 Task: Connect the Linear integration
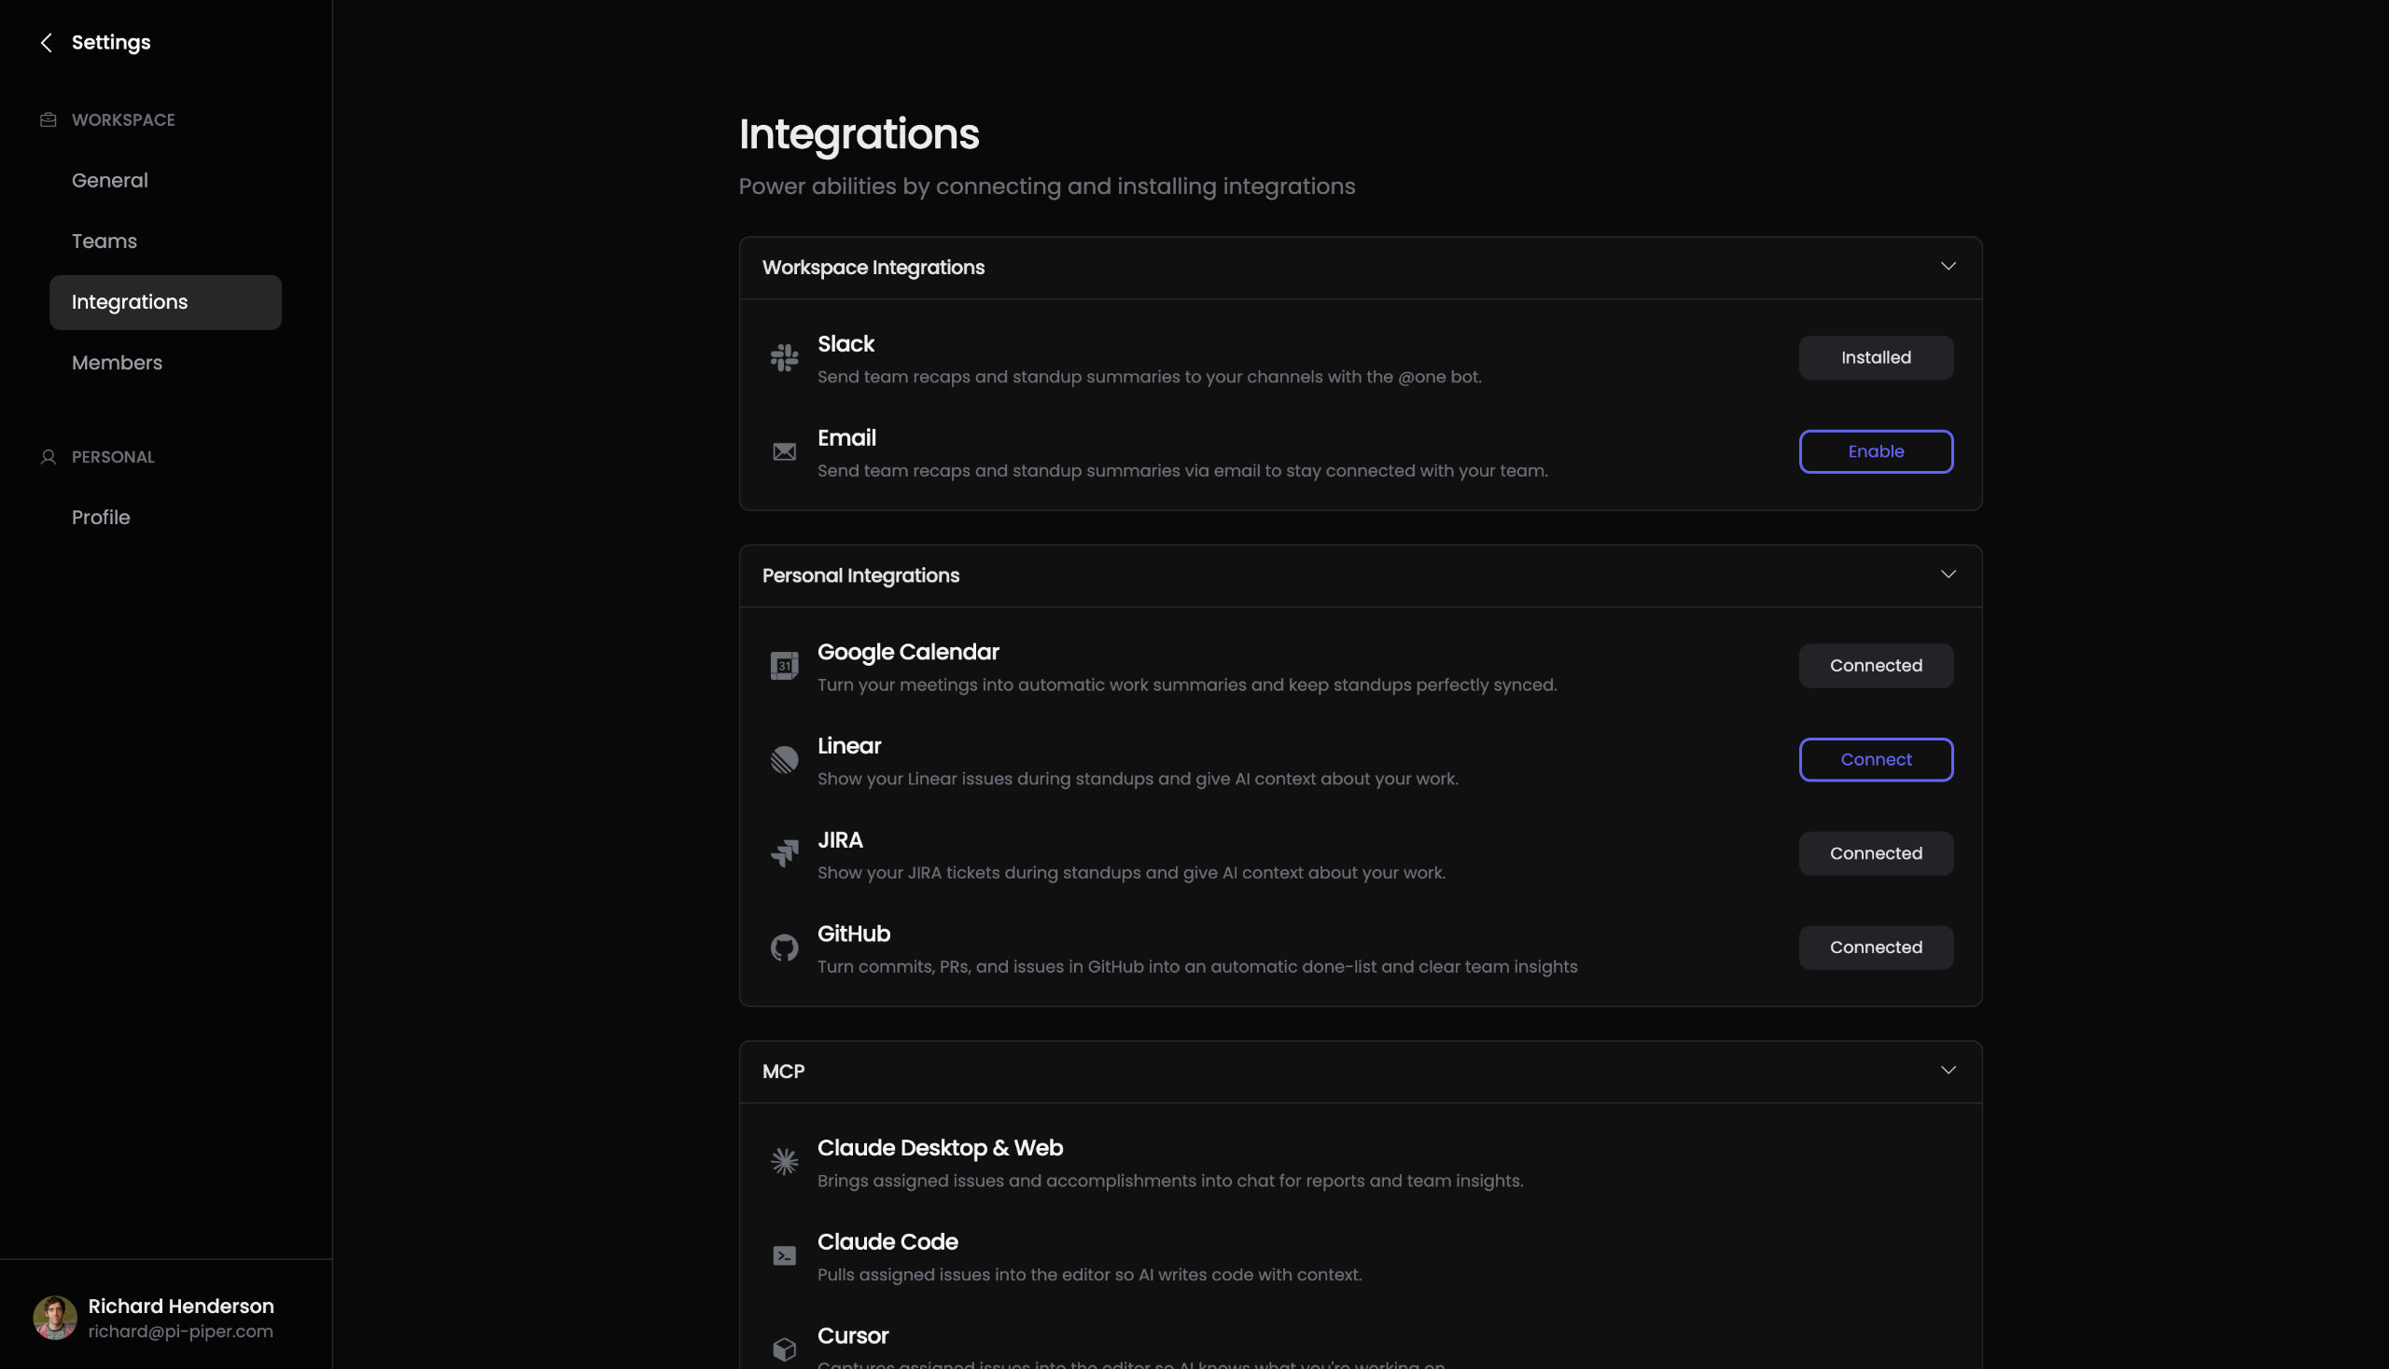click(1875, 760)
